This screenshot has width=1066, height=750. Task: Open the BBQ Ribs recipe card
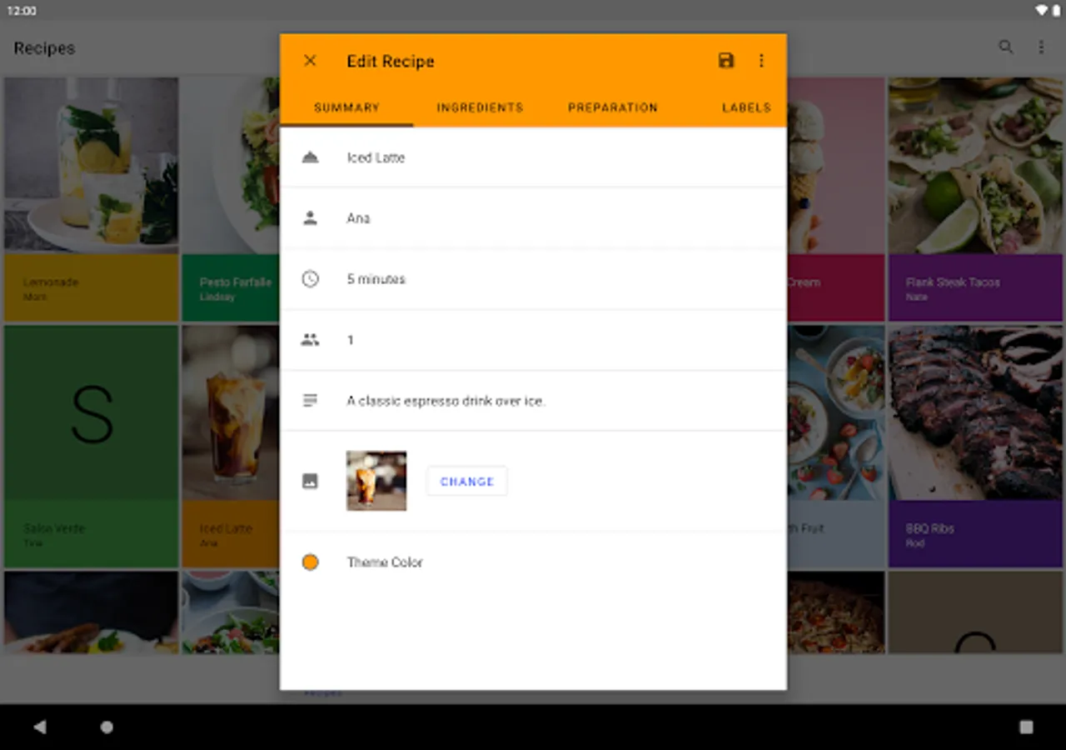point(975,447)
